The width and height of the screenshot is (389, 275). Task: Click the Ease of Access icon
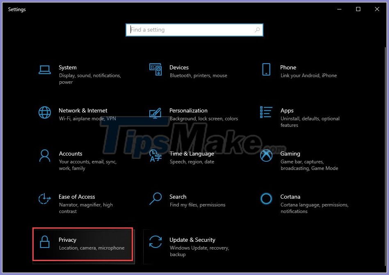[x=45, y=199]
